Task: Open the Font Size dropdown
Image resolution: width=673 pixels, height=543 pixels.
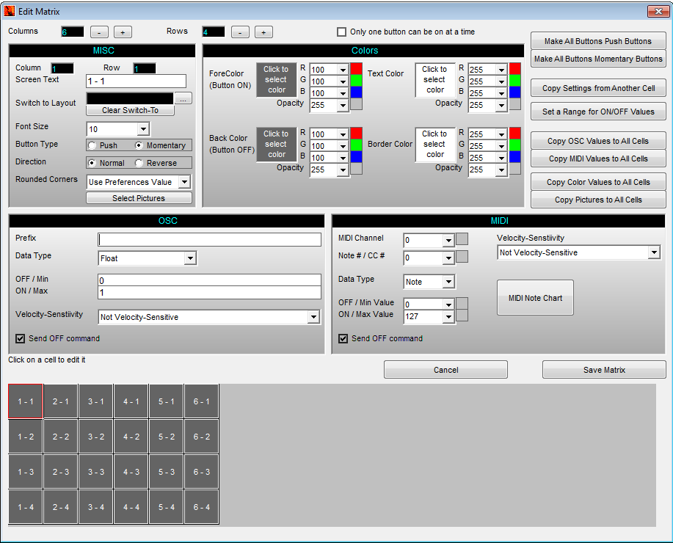Action: (143, 128)
